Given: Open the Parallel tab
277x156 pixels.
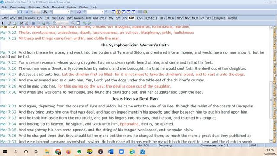Looking at the screenshot, I should (232, 18).
